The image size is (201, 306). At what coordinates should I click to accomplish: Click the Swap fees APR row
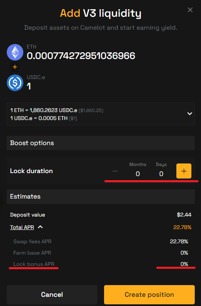tap(101, 241)
